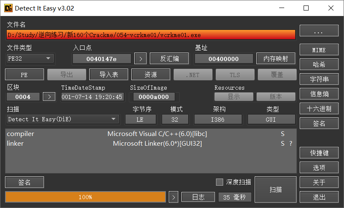Click the 导出 export button
Screen dimensions: 344x208
tap(67, 75)
